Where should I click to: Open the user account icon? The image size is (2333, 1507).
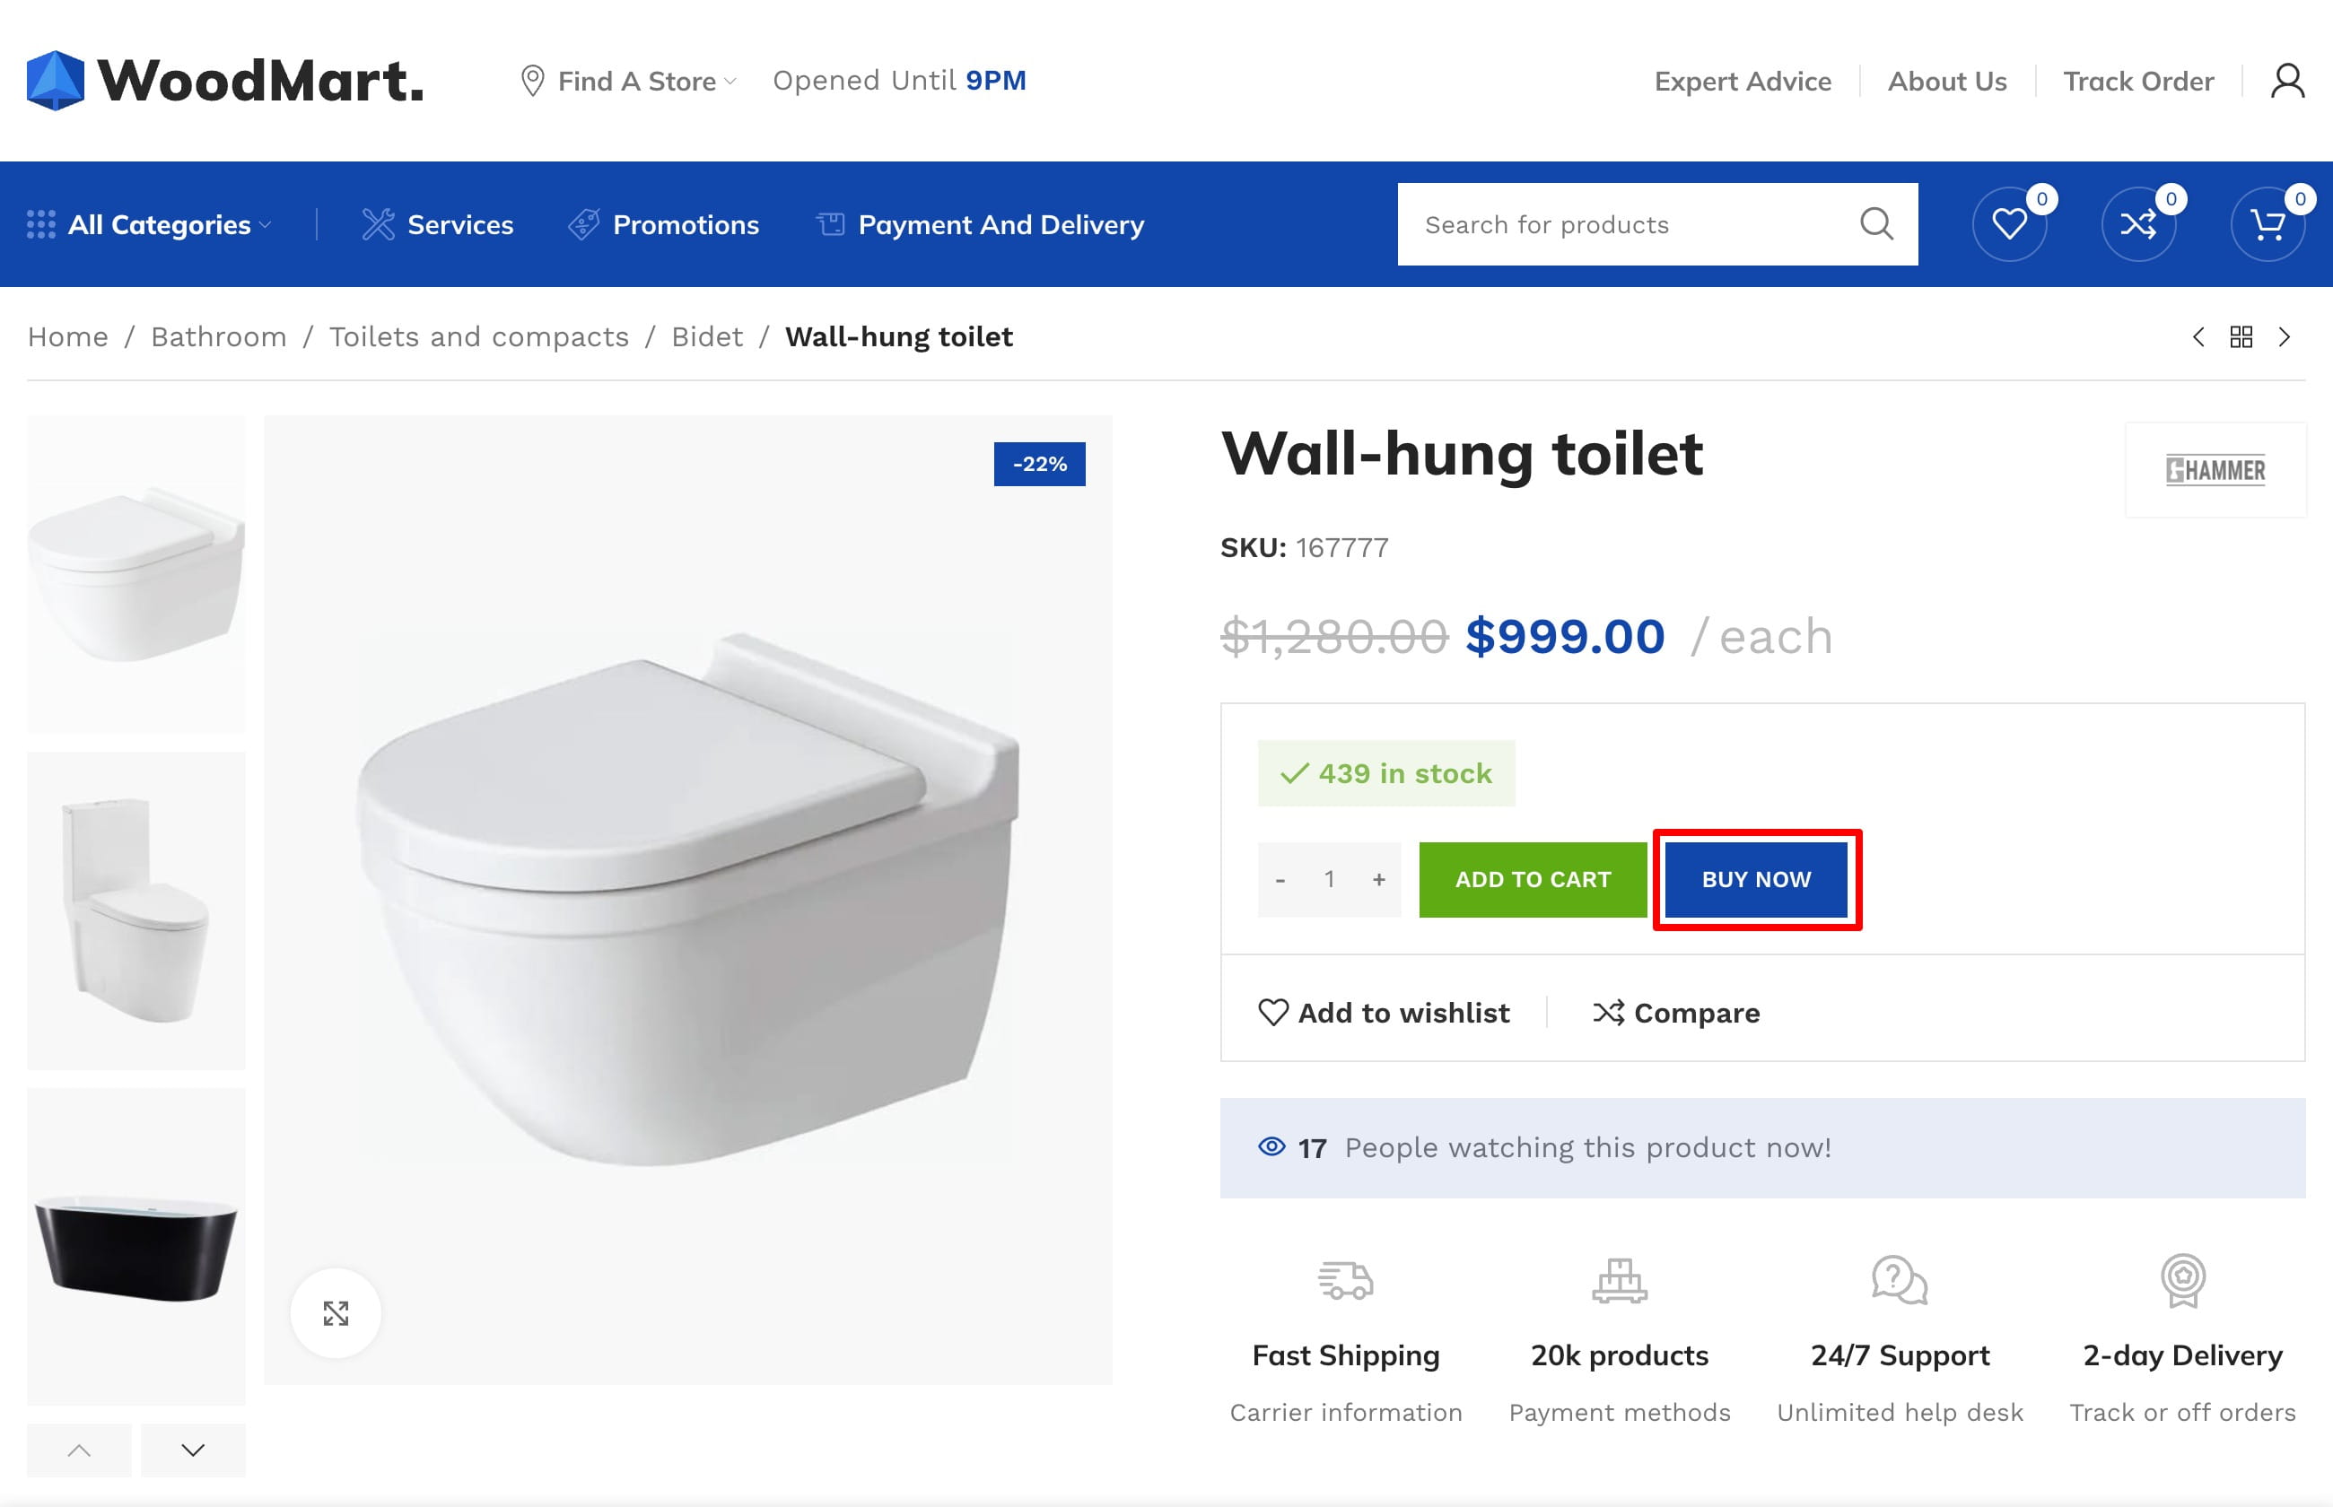2287,82
